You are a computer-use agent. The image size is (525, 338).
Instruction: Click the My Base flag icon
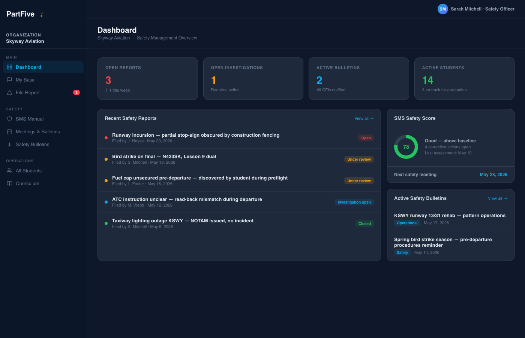[10, 80]
